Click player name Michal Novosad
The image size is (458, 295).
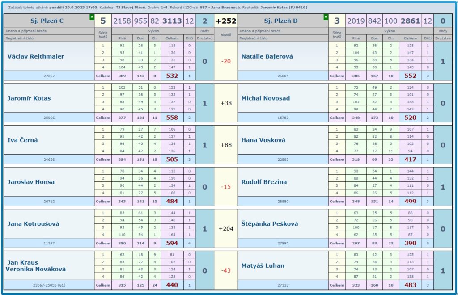pos(266,98)
